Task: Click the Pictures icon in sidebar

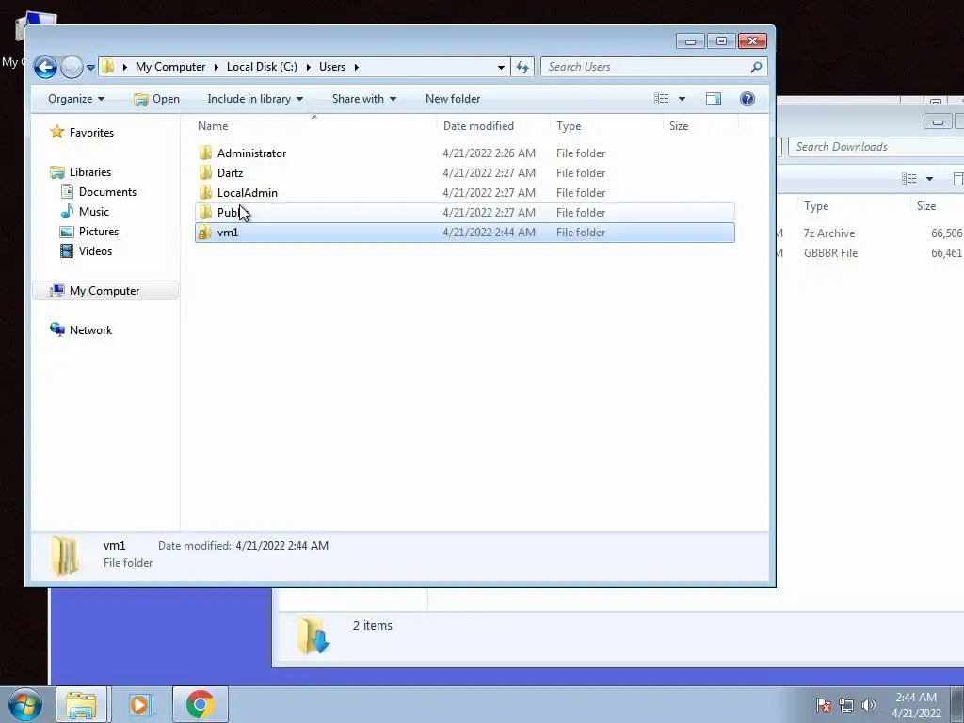Action: [x=67, y=232]
